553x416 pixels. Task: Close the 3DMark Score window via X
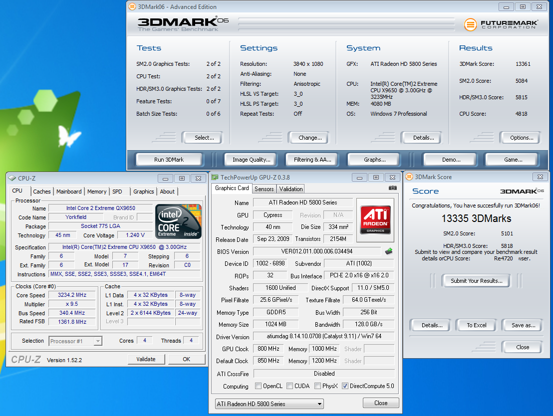[541, 177]
